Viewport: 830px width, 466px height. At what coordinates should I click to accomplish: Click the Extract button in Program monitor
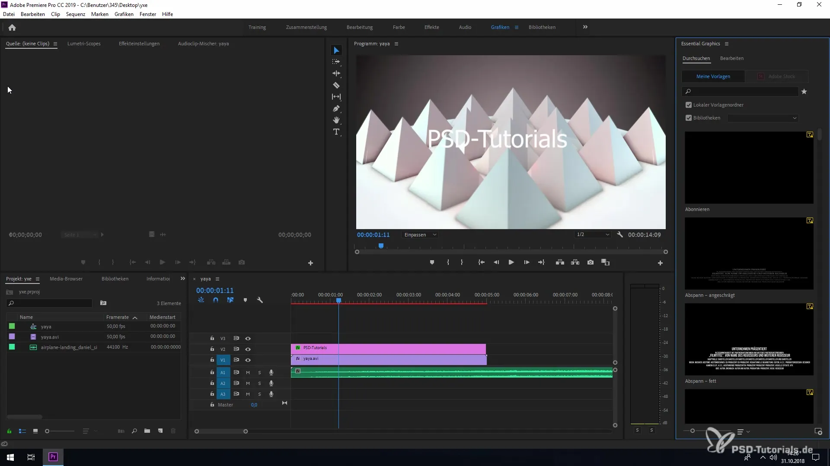tap(575, 262)
